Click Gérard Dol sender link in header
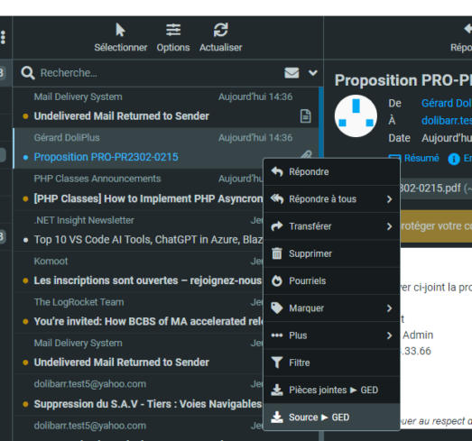The width and height of the screenshot is (472, 441). point(447,103)
